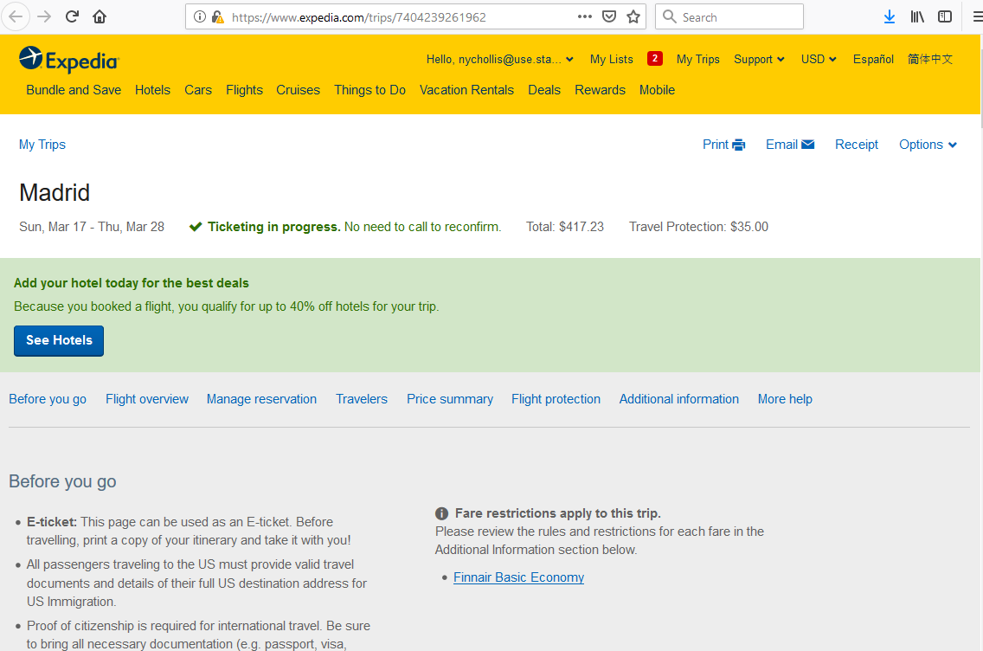Open the USD currency dropdown
This screenshot has height=651, width=983.
[x=819, y=59]
